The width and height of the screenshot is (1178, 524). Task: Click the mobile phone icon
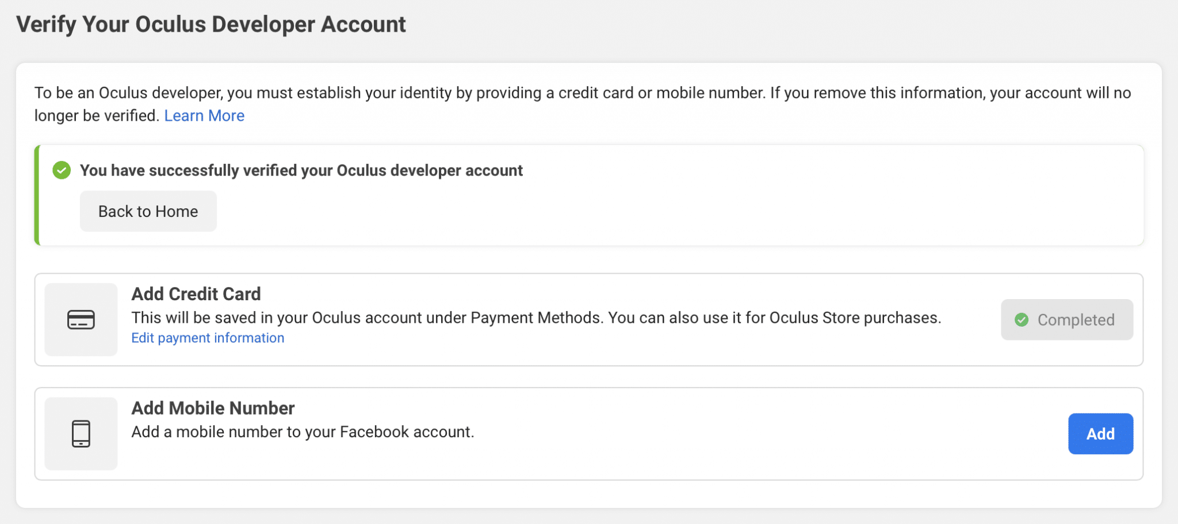click(x=81, y=434)
